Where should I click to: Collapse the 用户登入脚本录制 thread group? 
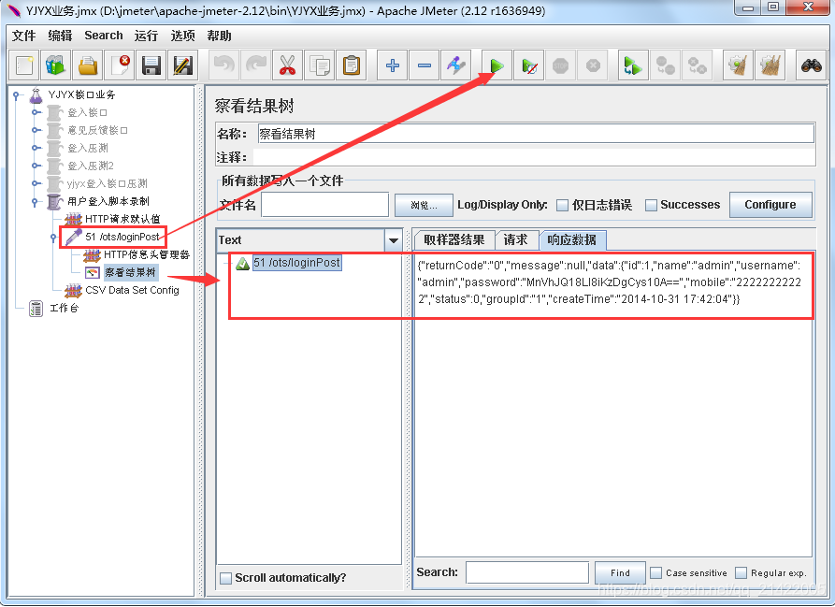36,201
